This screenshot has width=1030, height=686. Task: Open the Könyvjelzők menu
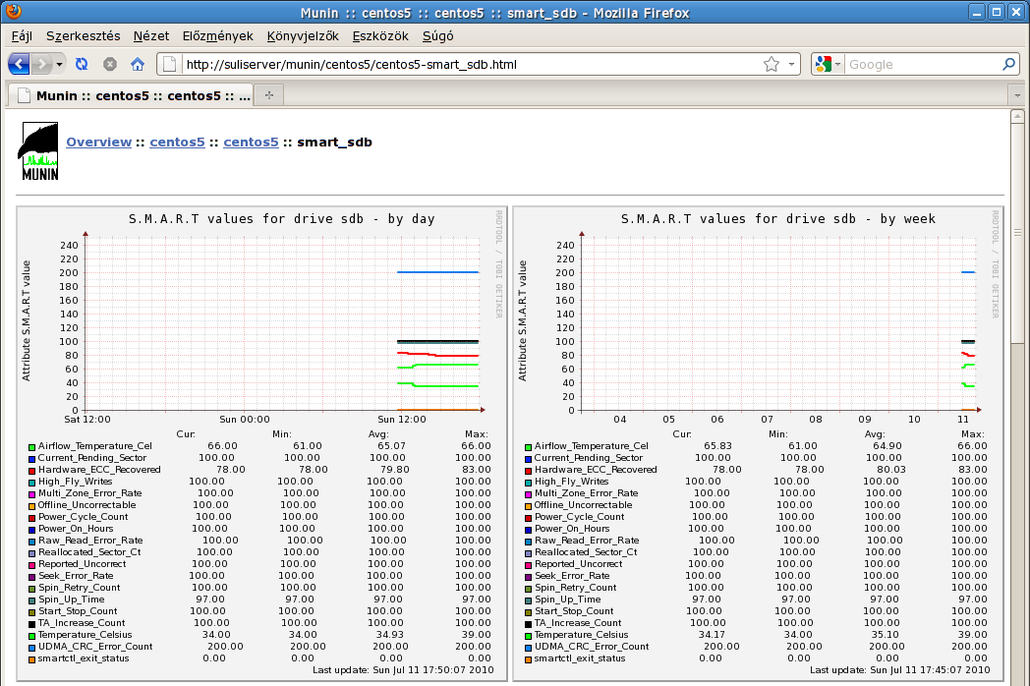[303, 36]
